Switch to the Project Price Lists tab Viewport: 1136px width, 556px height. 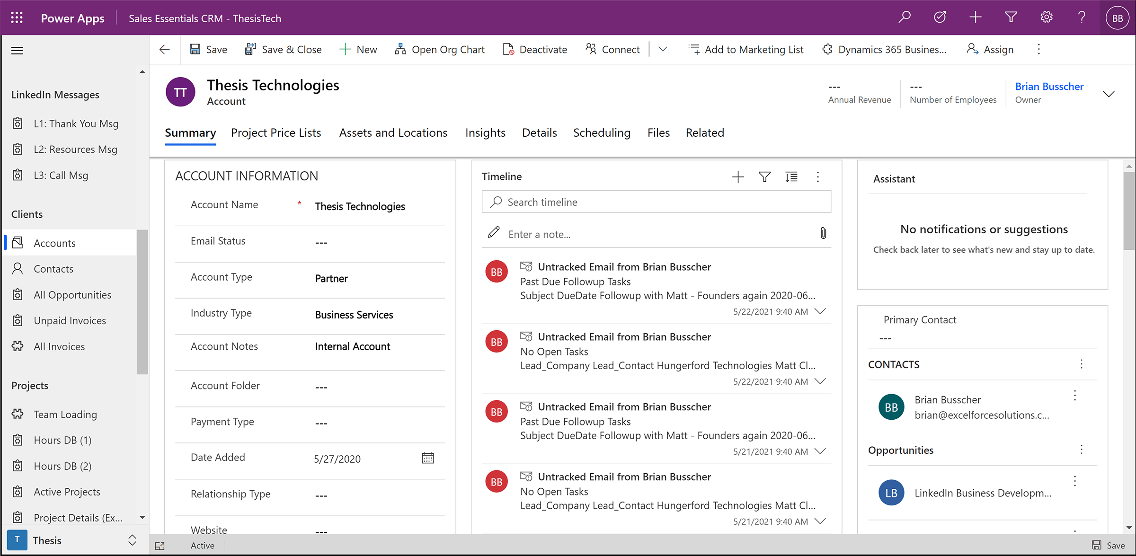276,133
